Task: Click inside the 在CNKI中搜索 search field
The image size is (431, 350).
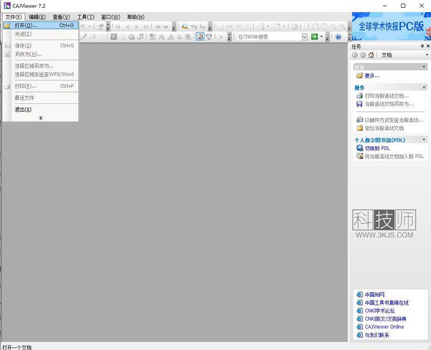Action: click(269, 37)
